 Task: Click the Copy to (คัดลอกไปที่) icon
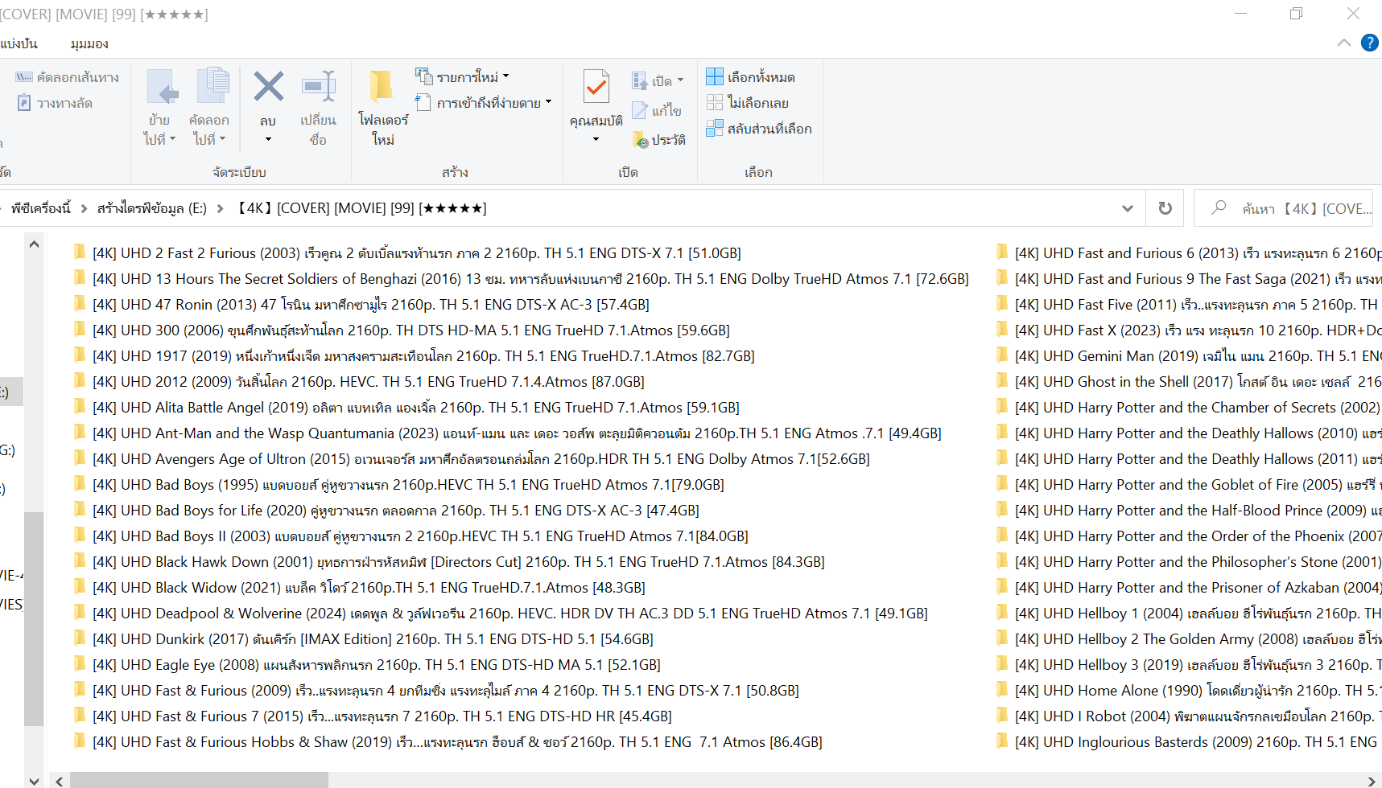click(x=212, y=86)
